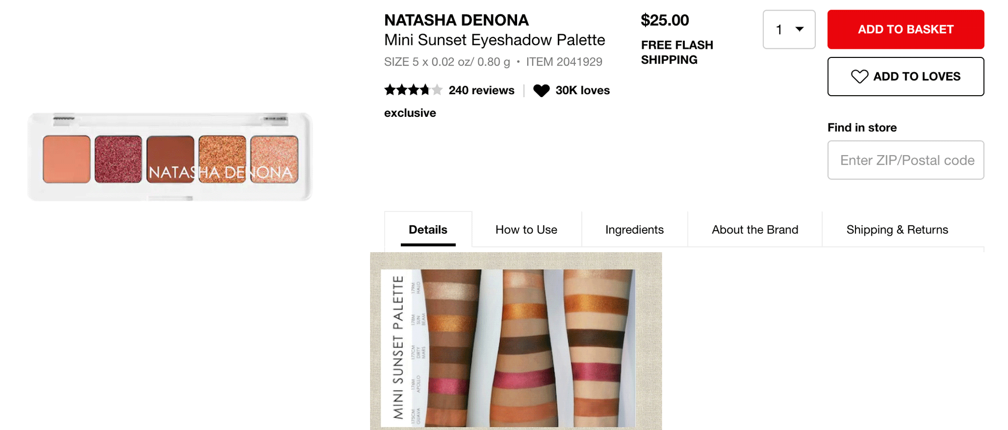The width and height of the screenshot is (1008, 430).
Task: Click the Add to Loves button
Action: pos(905,77)
